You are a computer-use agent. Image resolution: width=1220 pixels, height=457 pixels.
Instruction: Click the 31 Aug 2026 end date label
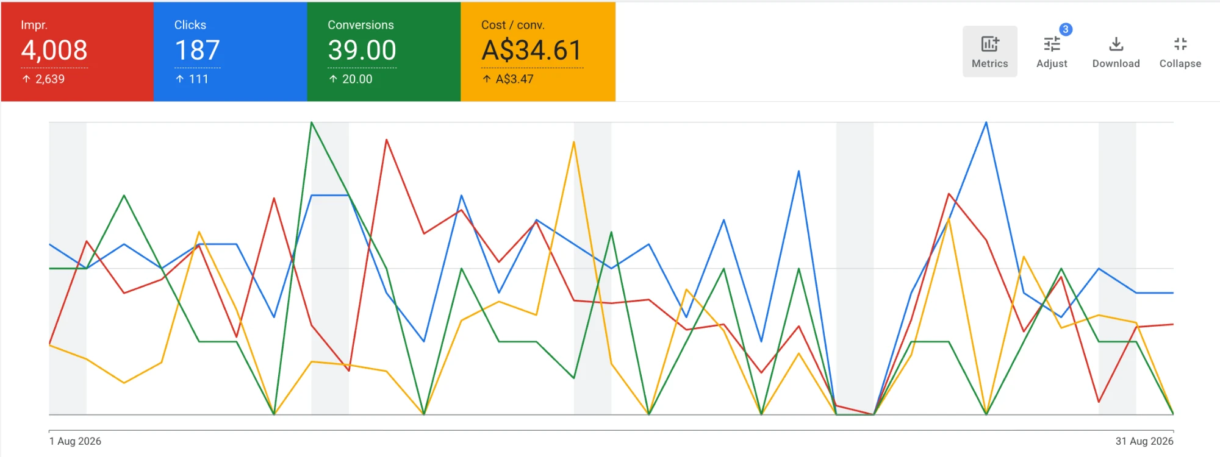tap(1144, 441)
